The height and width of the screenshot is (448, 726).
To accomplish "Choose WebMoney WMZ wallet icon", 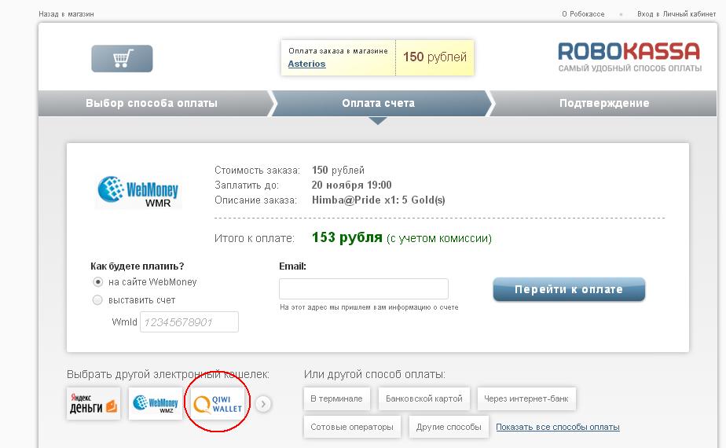I will click(155, 403).
